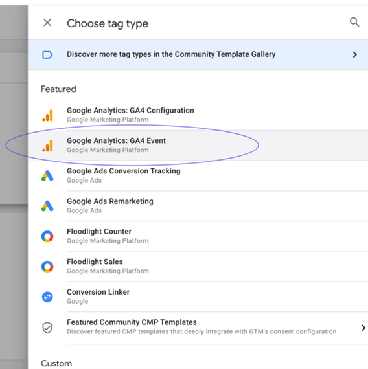Select Conversion Linker tag type
The height and width of the screenshot is (369, 368).
point(198,296)
